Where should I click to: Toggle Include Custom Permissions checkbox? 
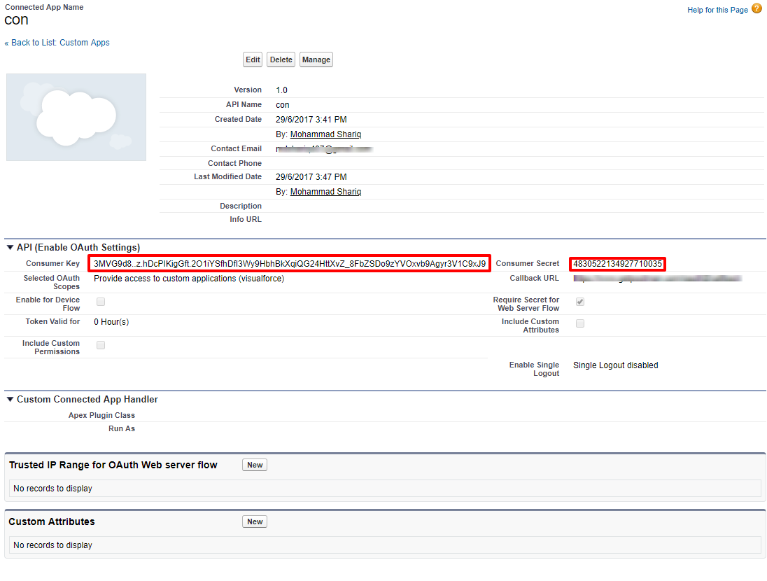[101, 345]
